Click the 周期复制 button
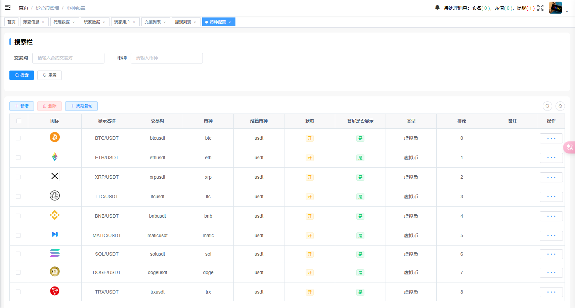Image resolution: width=575 pixels, height=308 pixels. tap(81, 106)
